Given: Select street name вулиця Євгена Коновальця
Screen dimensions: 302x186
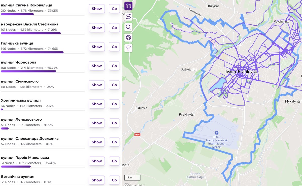Looking at the screenshot, I should tap(27, 5).
